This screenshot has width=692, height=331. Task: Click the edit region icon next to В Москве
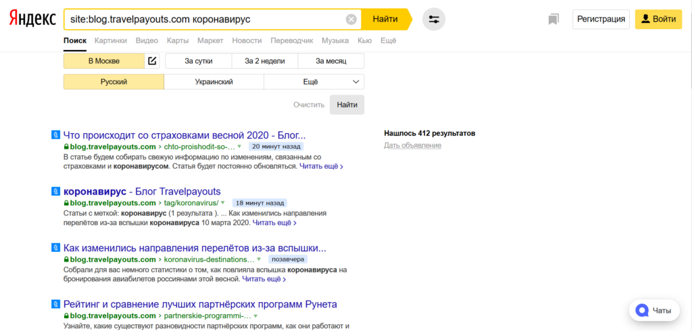pyautogui.click(x=153, y=61)
